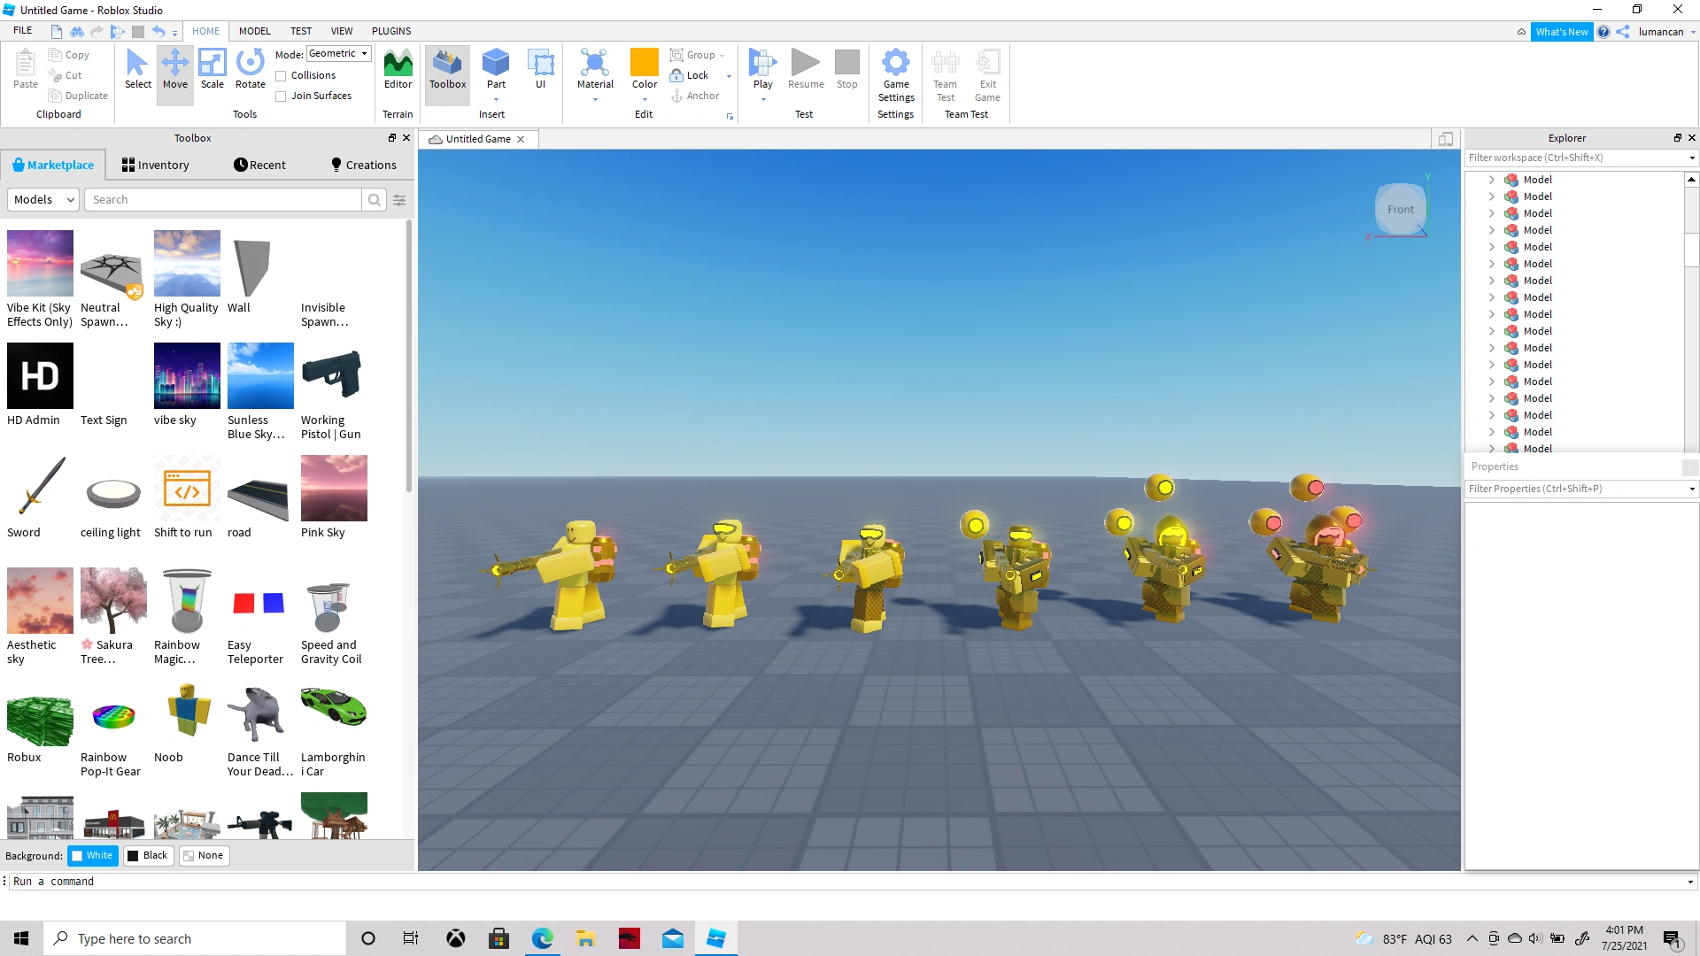Set background to Black
Image resolution: width=1700 pixels, height=956 pixels.
[148, 855]
